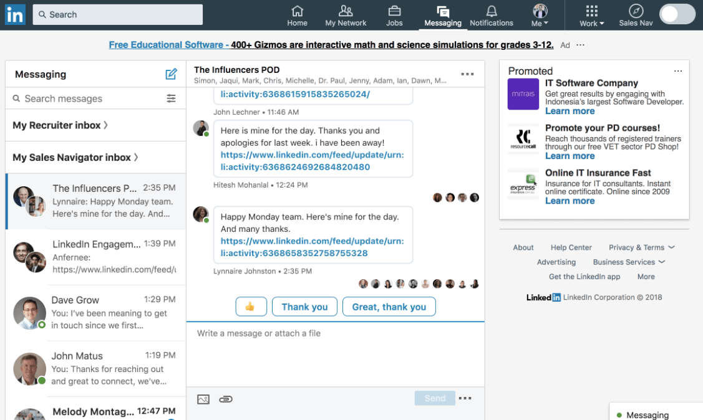The image size is (703, 420).
Task: Click Get the LinkedIn app link
Action: pos(584,277)
